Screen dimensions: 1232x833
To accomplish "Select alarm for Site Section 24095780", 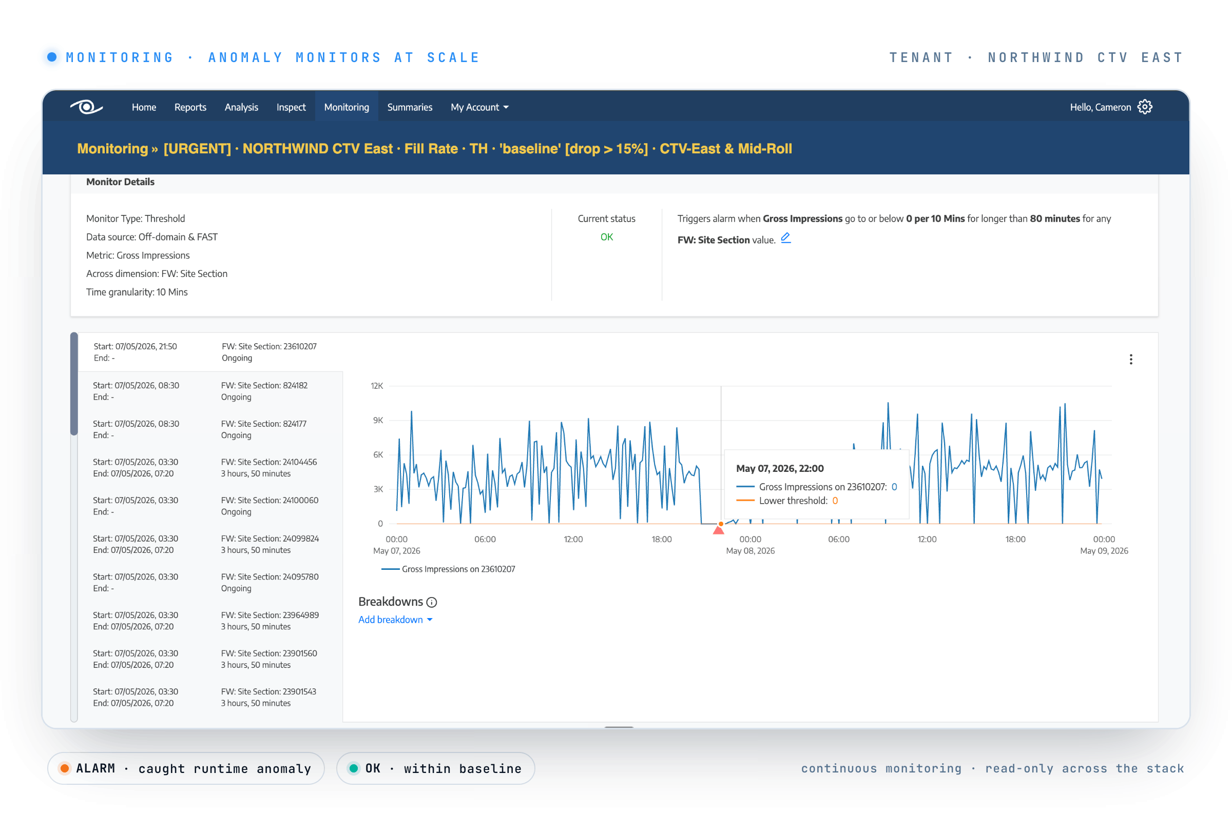I will tap(210, 583).
